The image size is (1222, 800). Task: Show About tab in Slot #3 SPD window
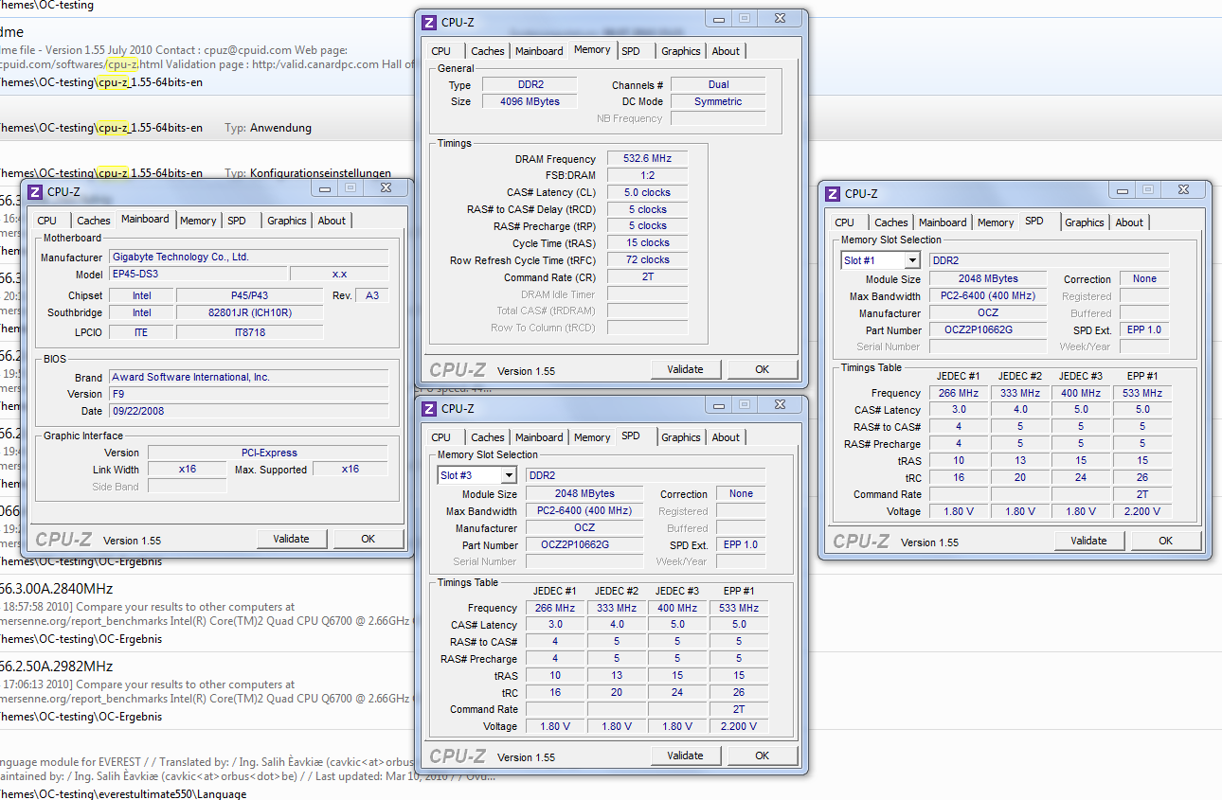pos(726,437)
